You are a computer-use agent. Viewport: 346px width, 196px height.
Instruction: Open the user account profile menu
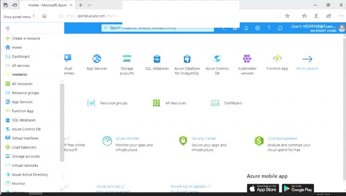[318, 28]
